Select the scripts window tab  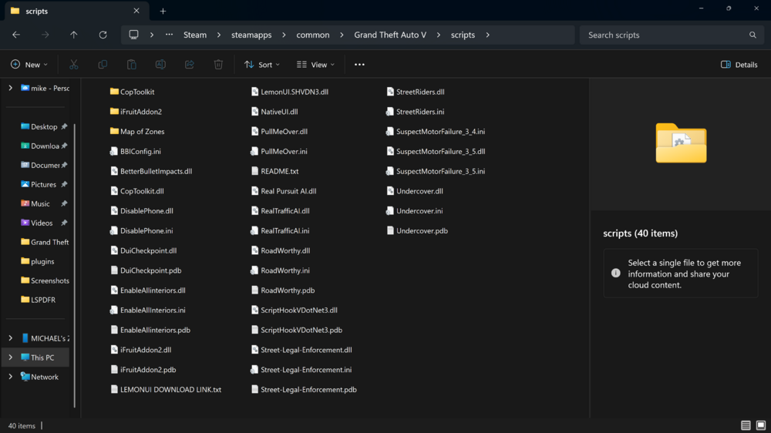76,11
